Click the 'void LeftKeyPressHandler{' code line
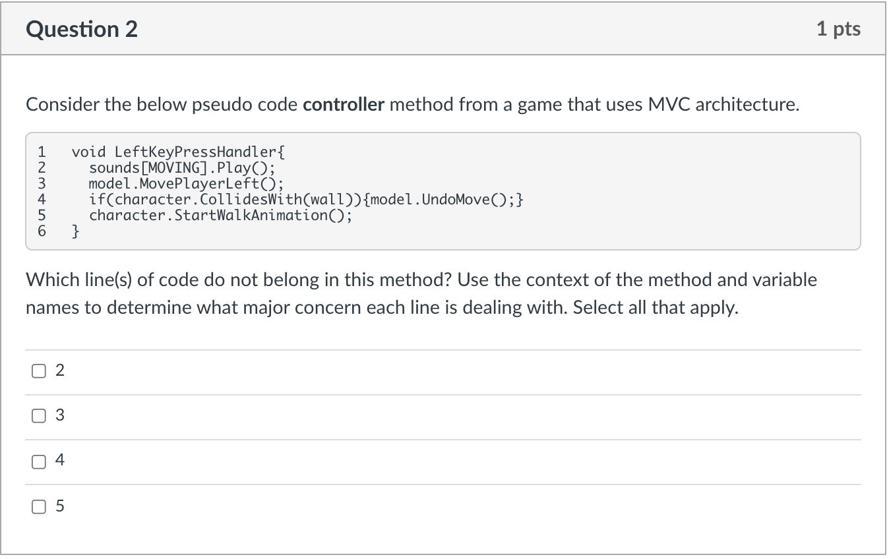 (x=179, y=152)
